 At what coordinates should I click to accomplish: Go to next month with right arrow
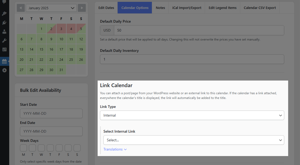82,8
